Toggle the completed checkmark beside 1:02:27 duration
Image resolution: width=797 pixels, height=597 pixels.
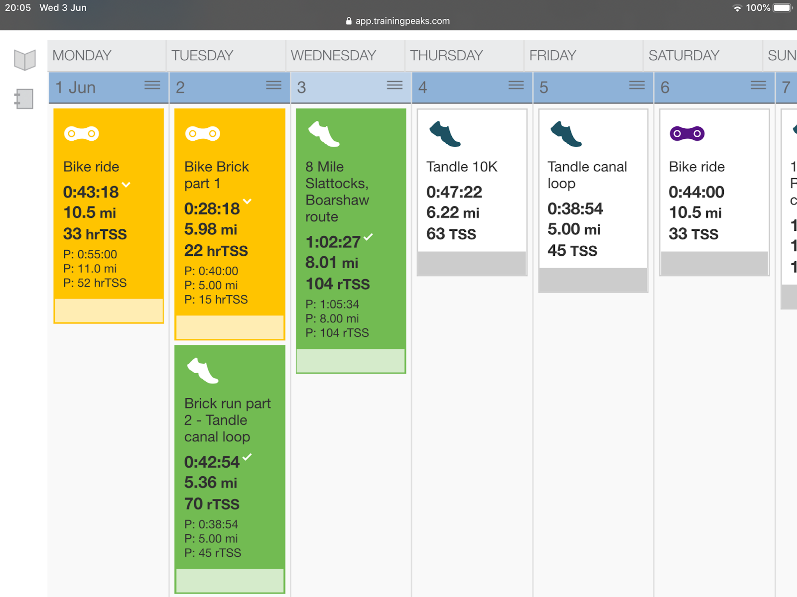point(368,237)
